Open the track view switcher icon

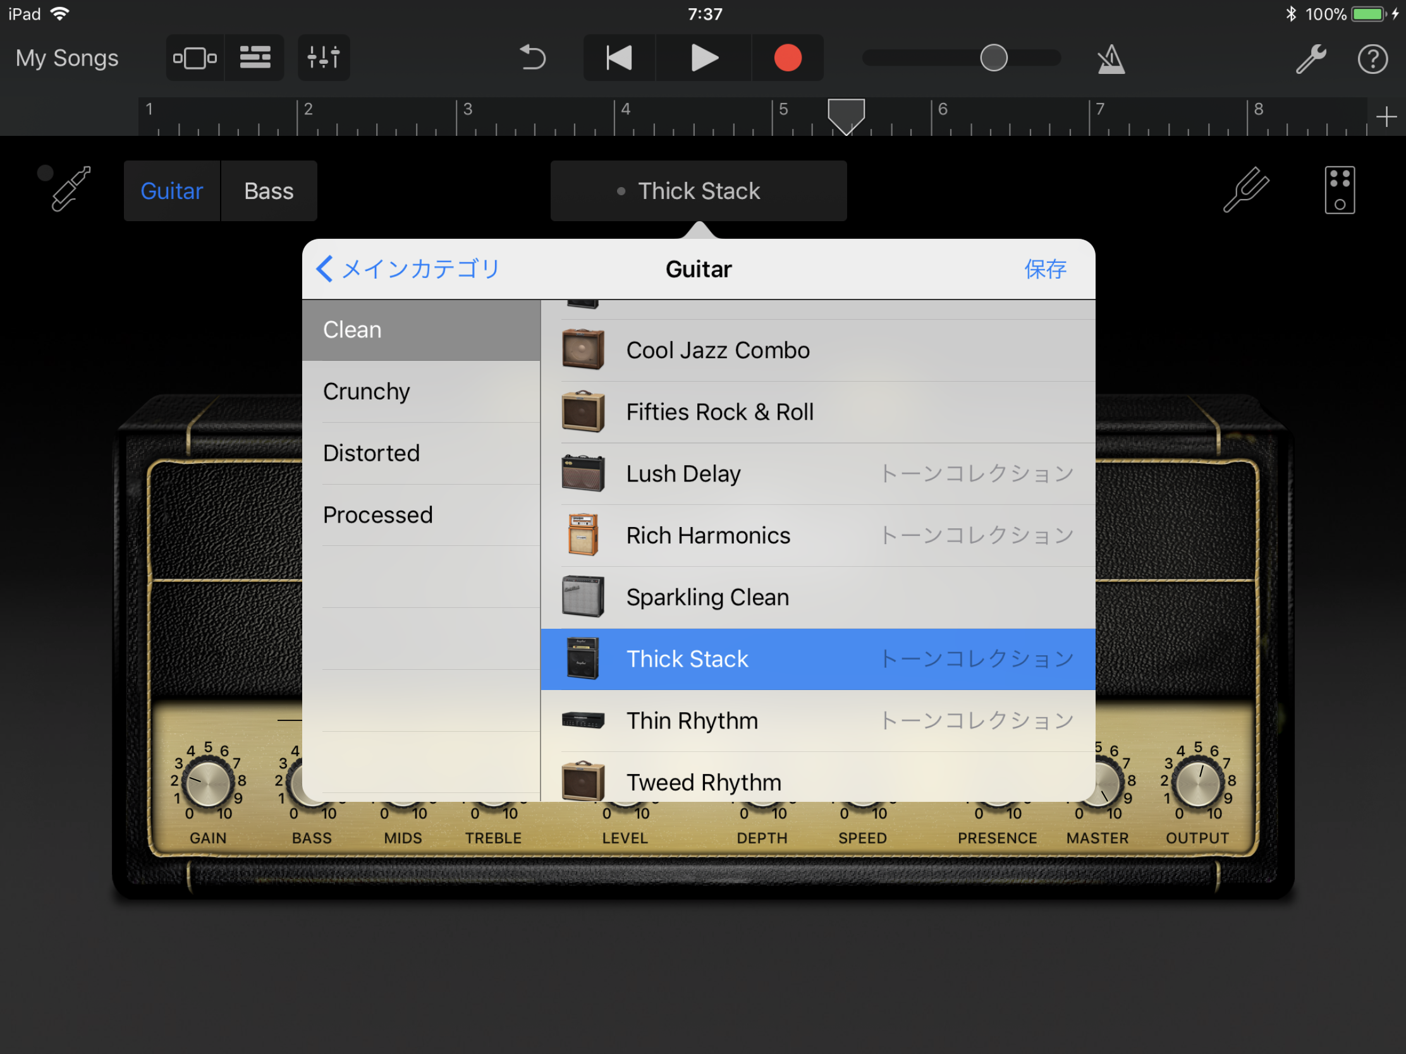(195, 58)
